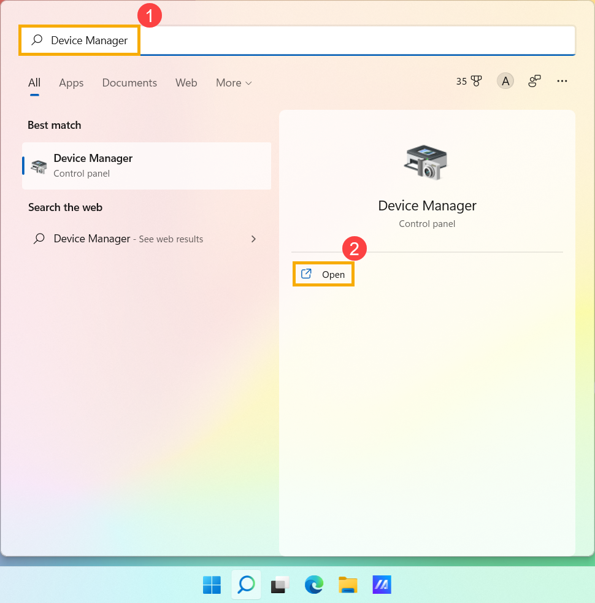The width and height of the screenshot is (595, 603).
Task: Click 'Control panel' label in preview pane
Action: [427, 224]
